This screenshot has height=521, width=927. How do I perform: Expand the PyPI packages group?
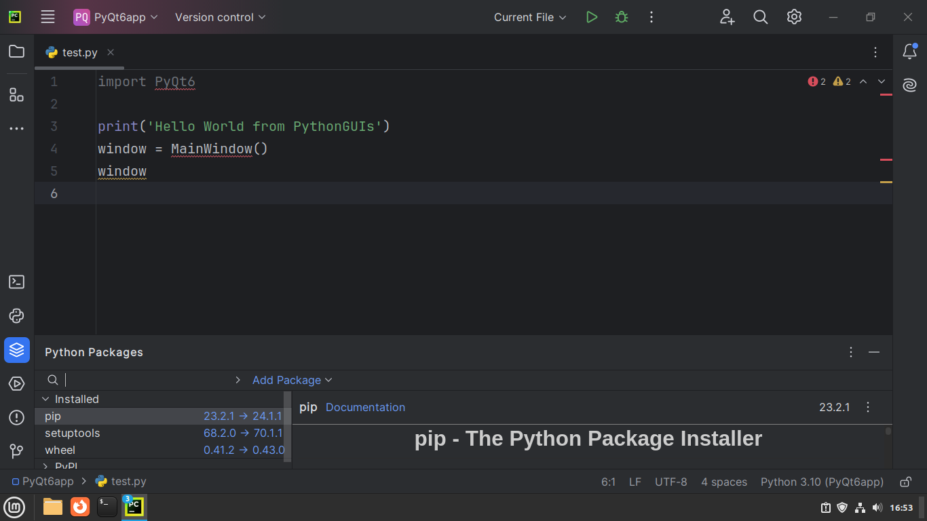click(x=45, y=466)
